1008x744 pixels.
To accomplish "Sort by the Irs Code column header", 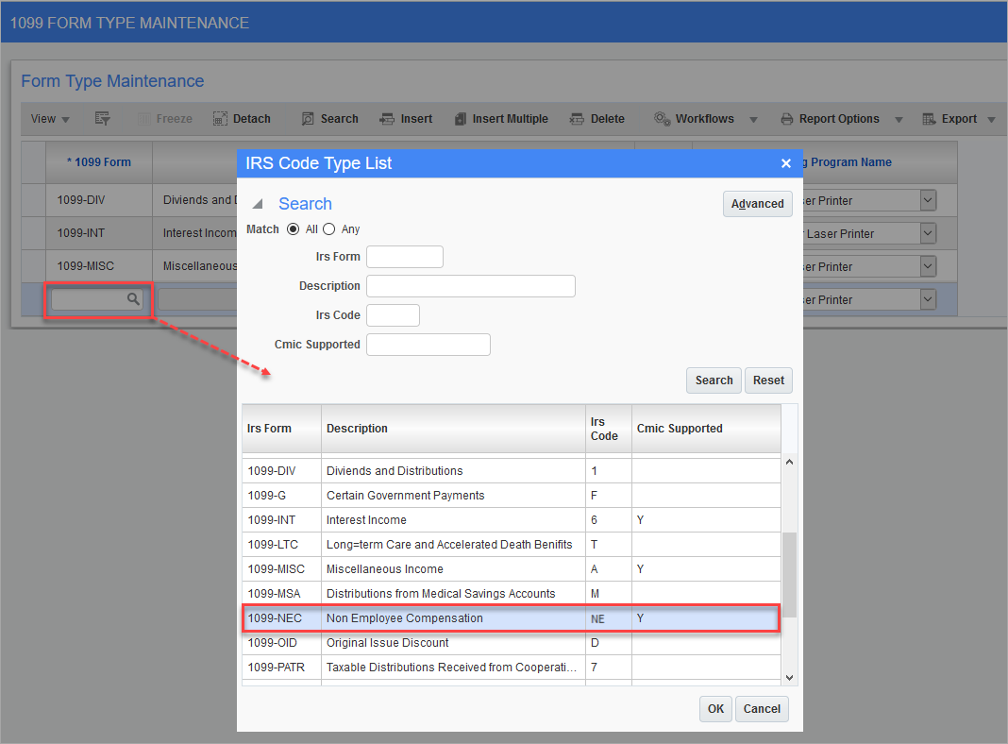I will click(x=608, y=429).
